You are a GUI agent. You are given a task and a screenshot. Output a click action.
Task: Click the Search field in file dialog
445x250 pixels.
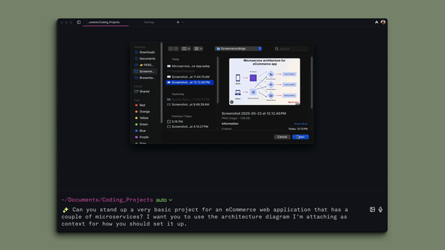point(291,49)
